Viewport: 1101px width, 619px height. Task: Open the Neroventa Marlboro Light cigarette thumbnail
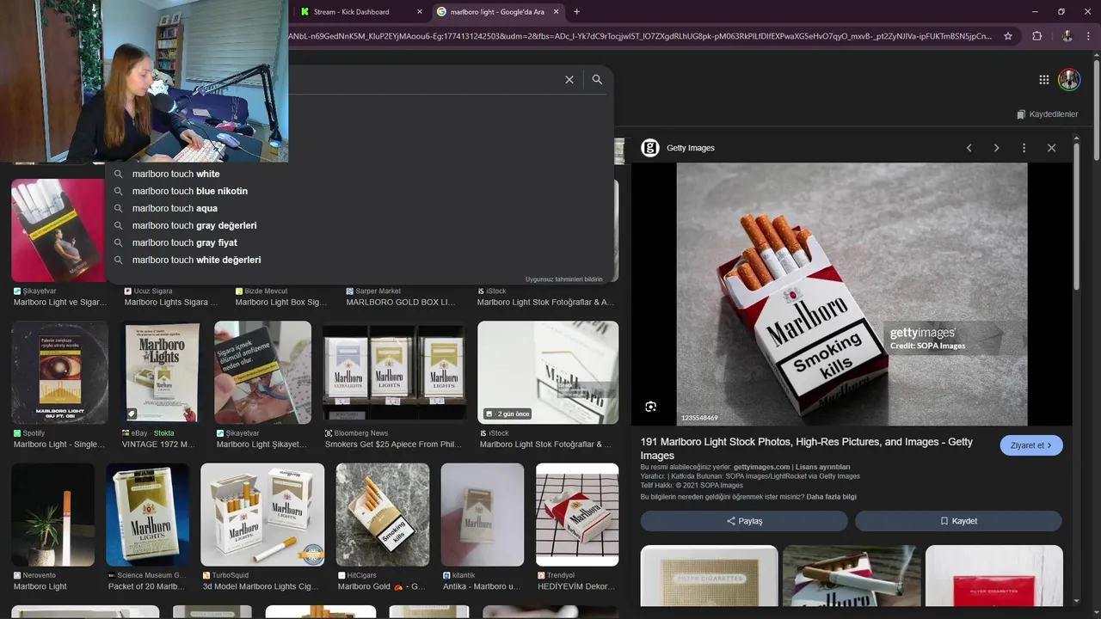point(53,514)
